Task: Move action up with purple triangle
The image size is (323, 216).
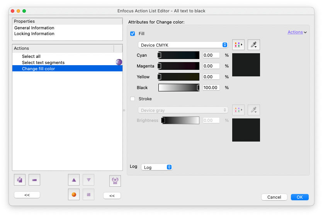Action: [74, 180]
